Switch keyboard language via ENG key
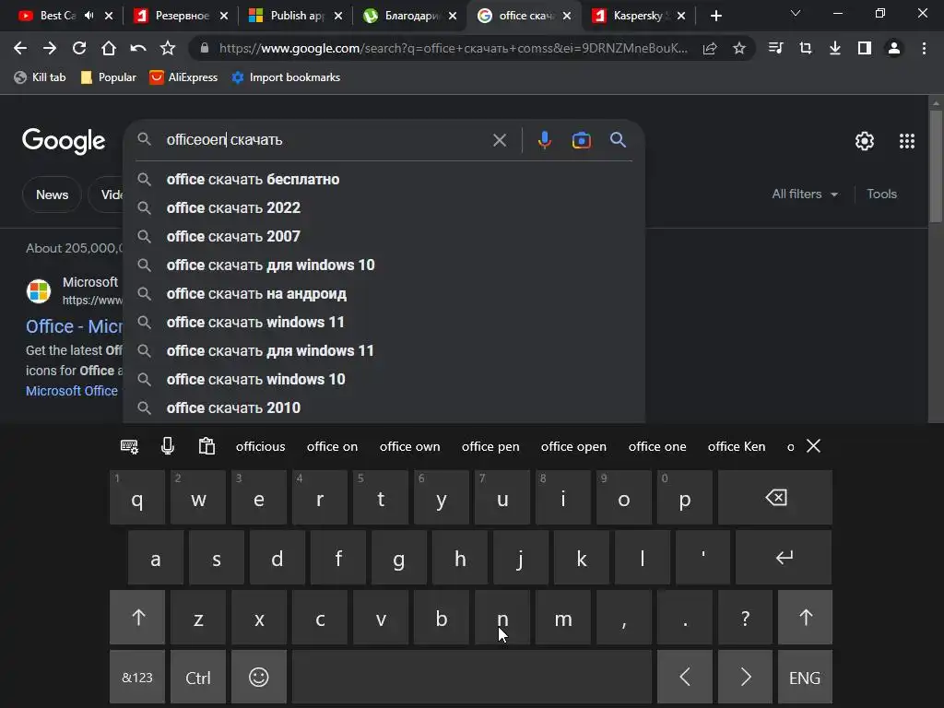 [x=805, y=678]
